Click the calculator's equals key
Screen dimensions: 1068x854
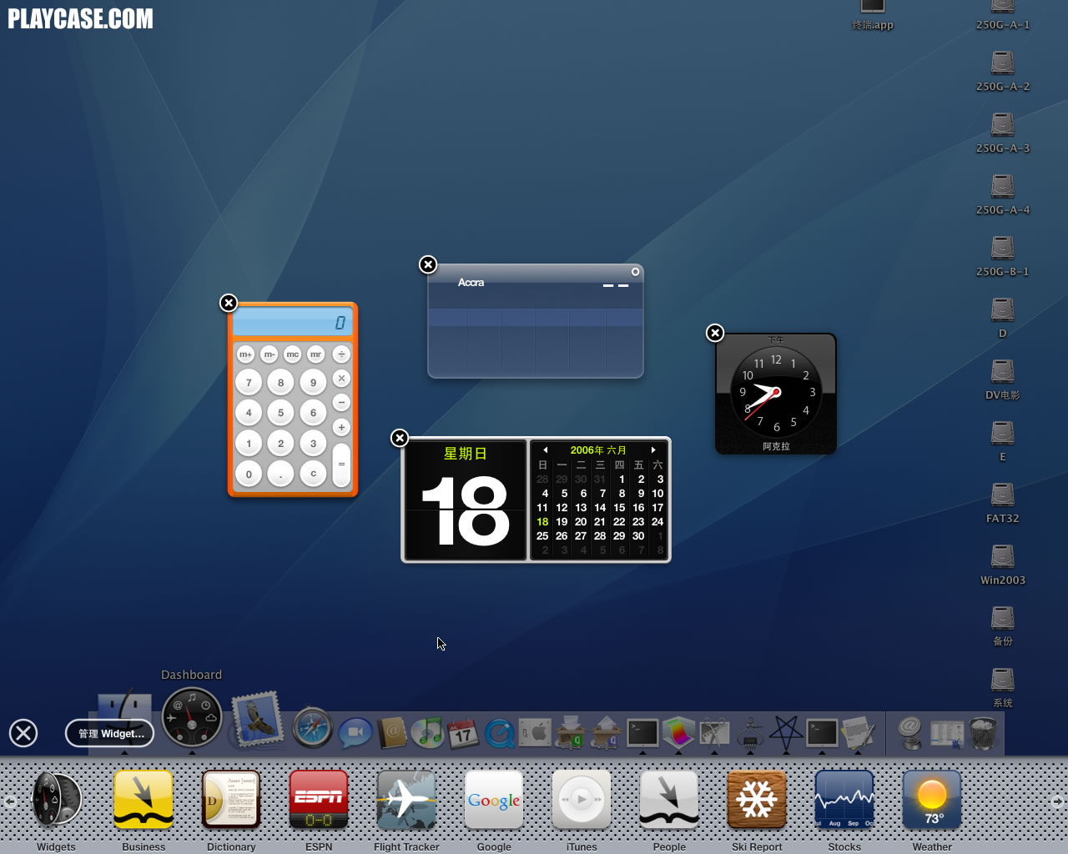(x=341, y=465)
